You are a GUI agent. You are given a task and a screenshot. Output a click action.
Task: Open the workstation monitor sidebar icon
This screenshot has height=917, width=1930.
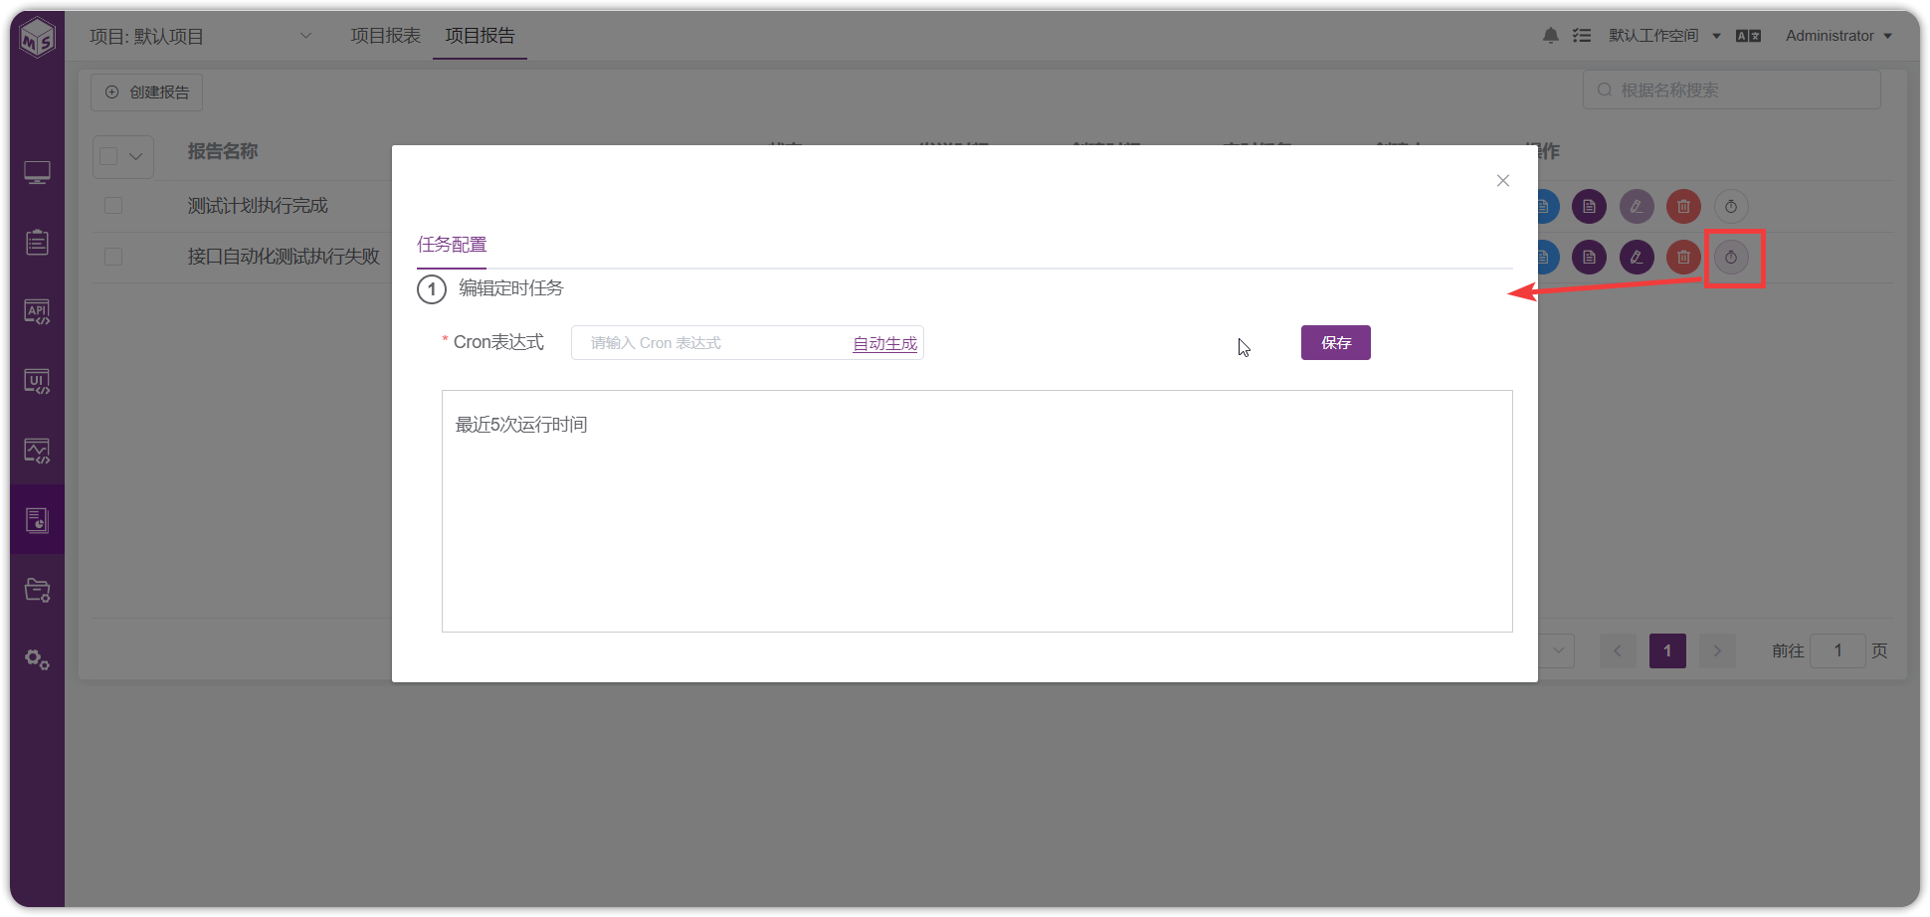(37, 173)
